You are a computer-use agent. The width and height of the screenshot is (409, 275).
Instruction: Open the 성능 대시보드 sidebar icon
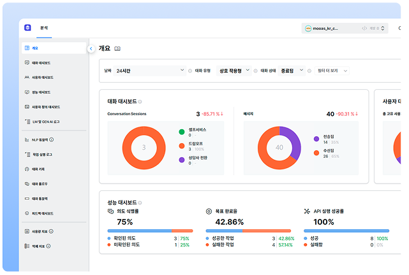(x=26, y=92)
